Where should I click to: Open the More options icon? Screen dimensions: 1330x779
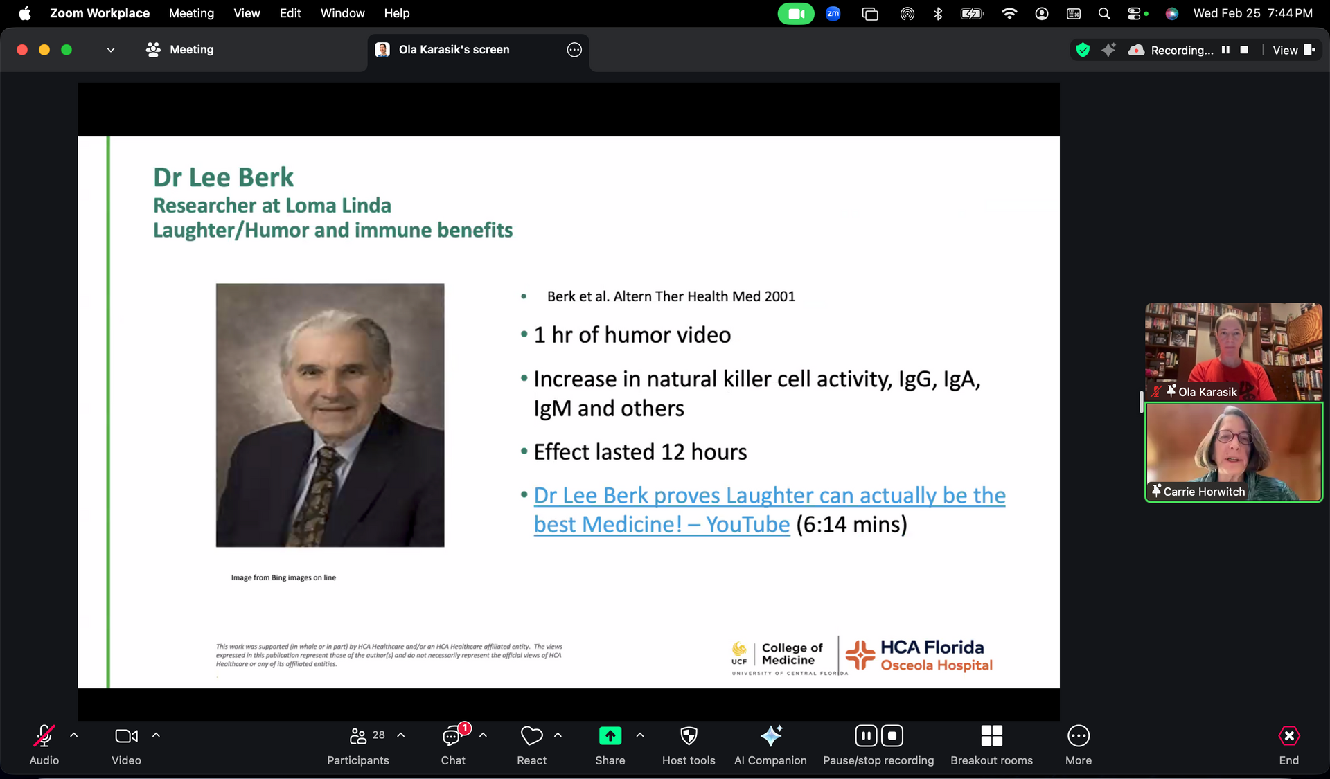[1079, 736]
